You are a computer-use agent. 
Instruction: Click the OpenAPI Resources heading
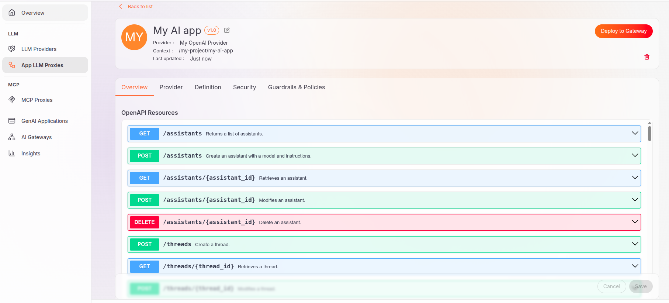pyautogui.click(x=149, y=113)
